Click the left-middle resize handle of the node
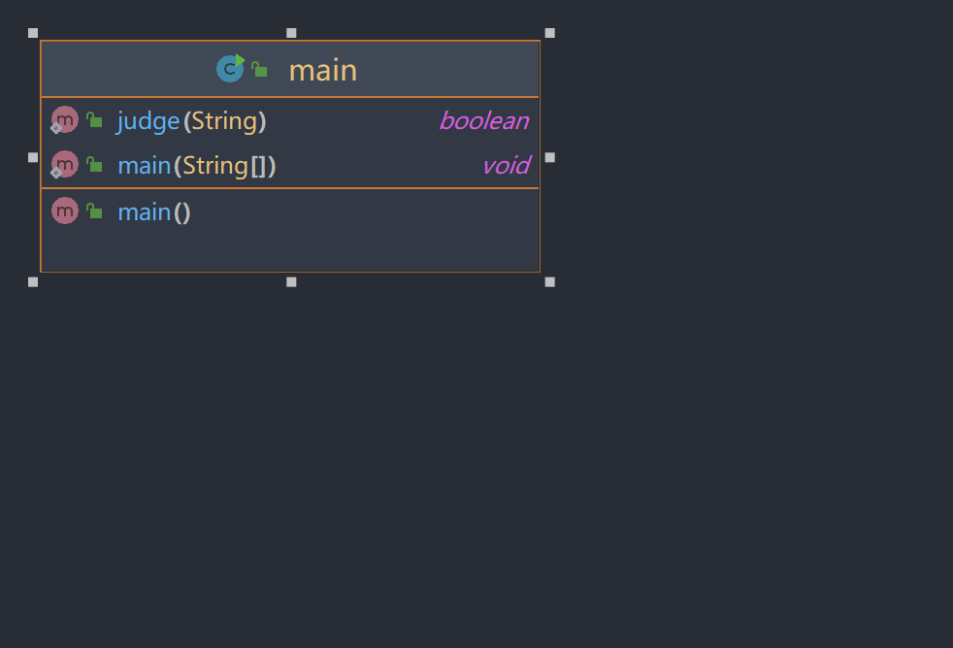 33,157
